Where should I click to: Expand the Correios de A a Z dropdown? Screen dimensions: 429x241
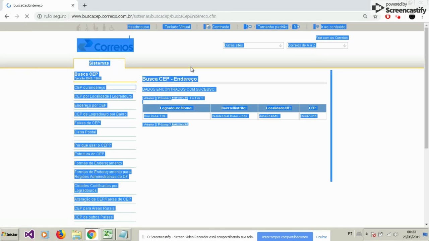(317, 45)
